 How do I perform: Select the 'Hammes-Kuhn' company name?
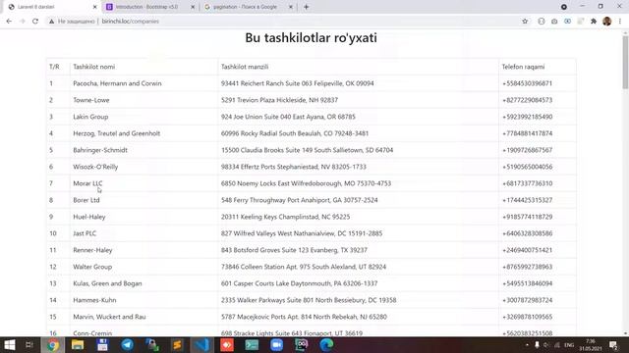(x=94, y=300)
